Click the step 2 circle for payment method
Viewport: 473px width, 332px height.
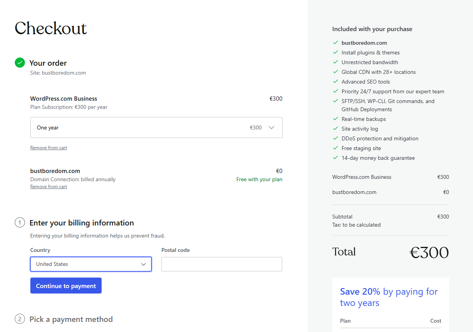[20, 319]
